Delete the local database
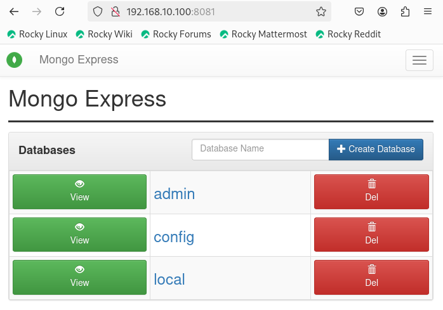The width and height of the screenshot is (443, 310). [371, 277]
